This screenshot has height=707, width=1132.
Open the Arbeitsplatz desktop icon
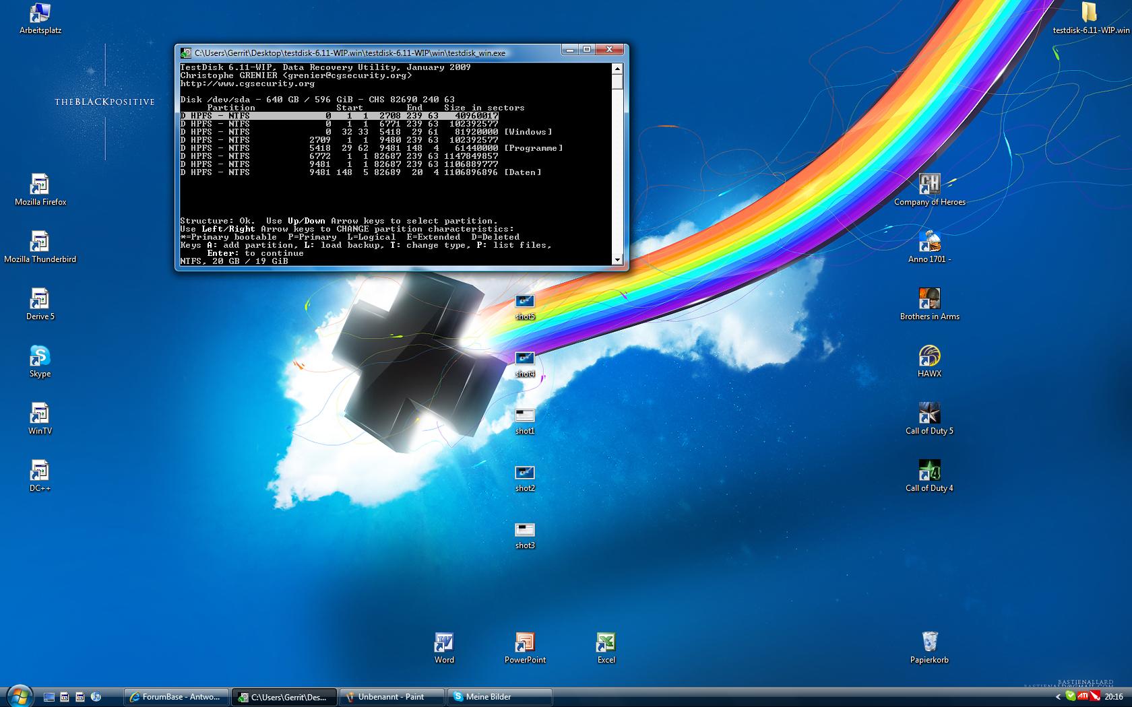(x=40, y=18)
